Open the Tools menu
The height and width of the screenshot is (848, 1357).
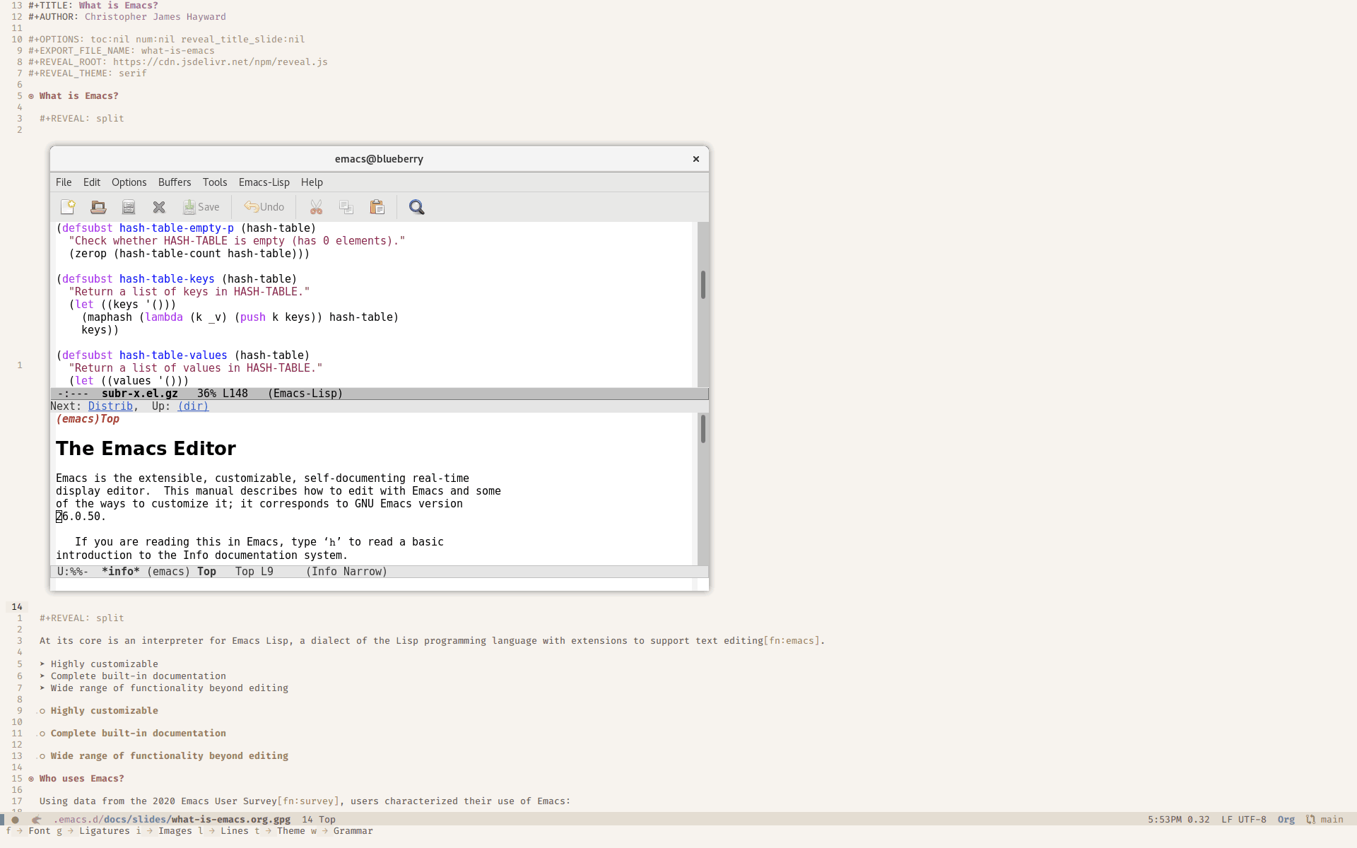click(x=214, y=183)
